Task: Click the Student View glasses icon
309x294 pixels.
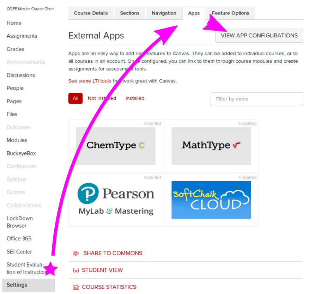Action: click(75, 270)
